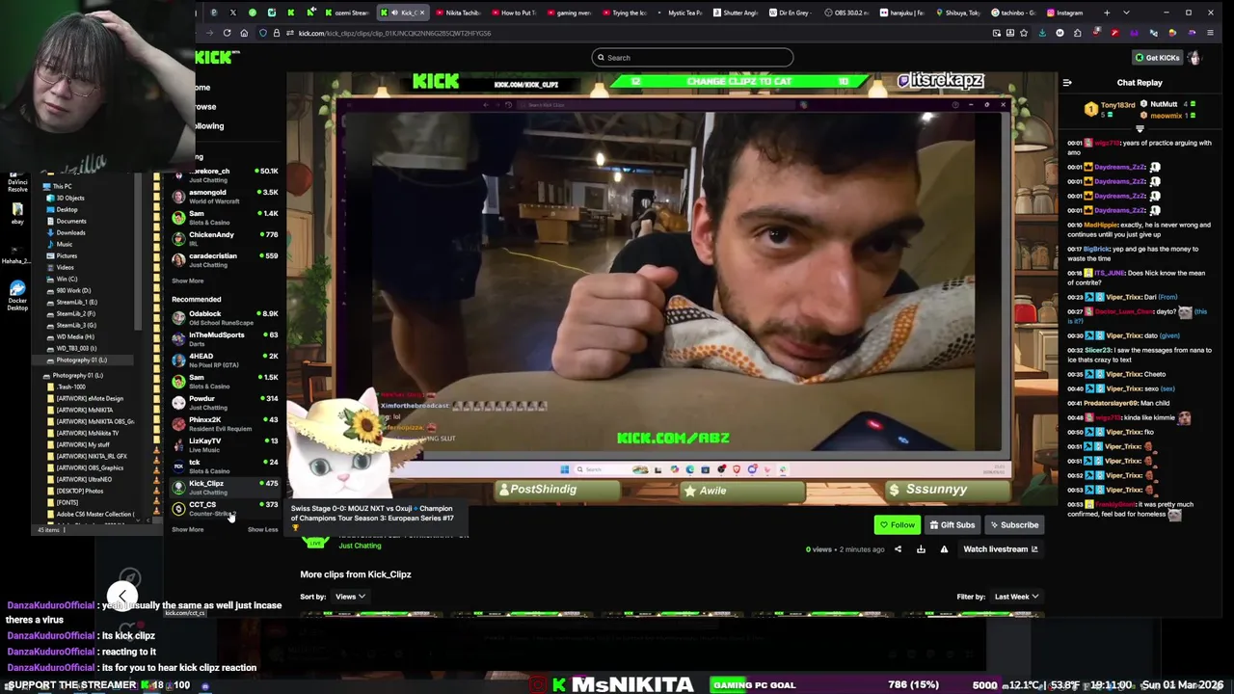Switch to the Shibuya, Tokyo maps tab
This screenshot has height=694, width=1234.
(x=956, y=13)
